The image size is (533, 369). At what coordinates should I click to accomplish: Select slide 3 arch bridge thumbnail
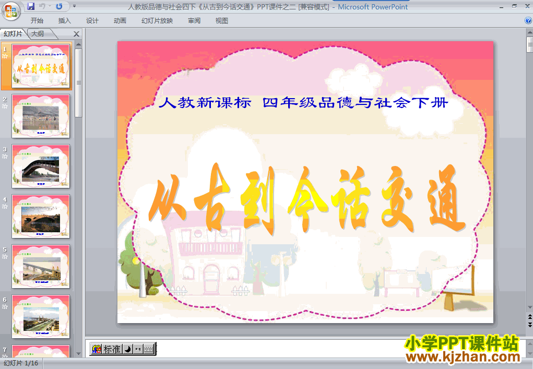coord(41,166)
